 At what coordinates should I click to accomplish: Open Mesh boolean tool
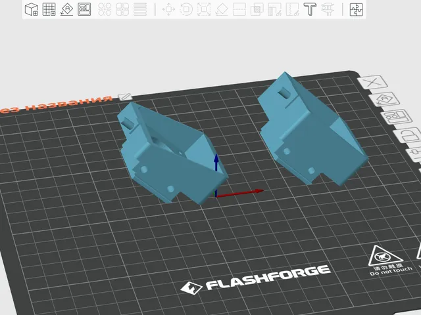coord(257,9)
